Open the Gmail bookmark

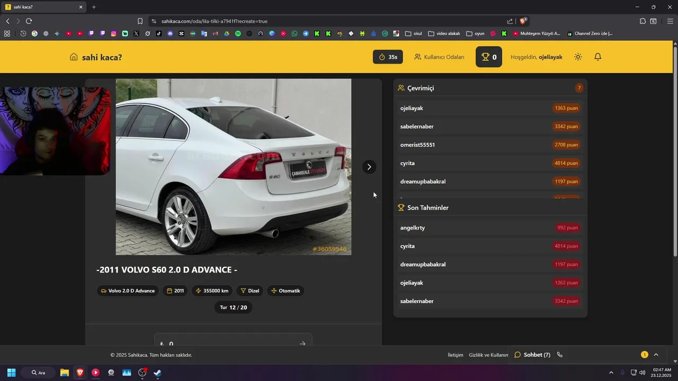215,33
